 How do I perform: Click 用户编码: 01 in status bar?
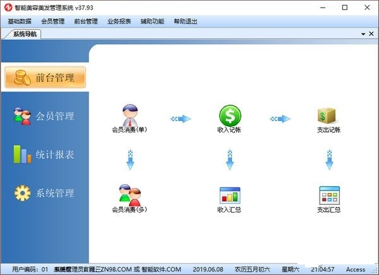coord(30,269)
